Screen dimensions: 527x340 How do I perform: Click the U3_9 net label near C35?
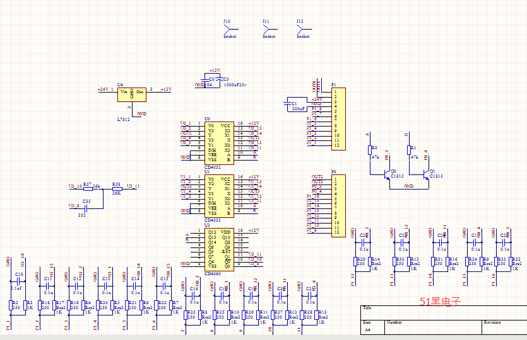(74, 206)
